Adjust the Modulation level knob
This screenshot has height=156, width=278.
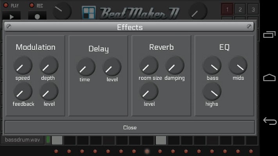[x=49, y=91]
